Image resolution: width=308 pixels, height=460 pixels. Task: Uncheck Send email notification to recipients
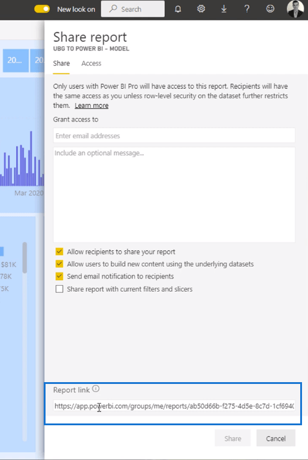pyautogui.click(x=59, y=276)
